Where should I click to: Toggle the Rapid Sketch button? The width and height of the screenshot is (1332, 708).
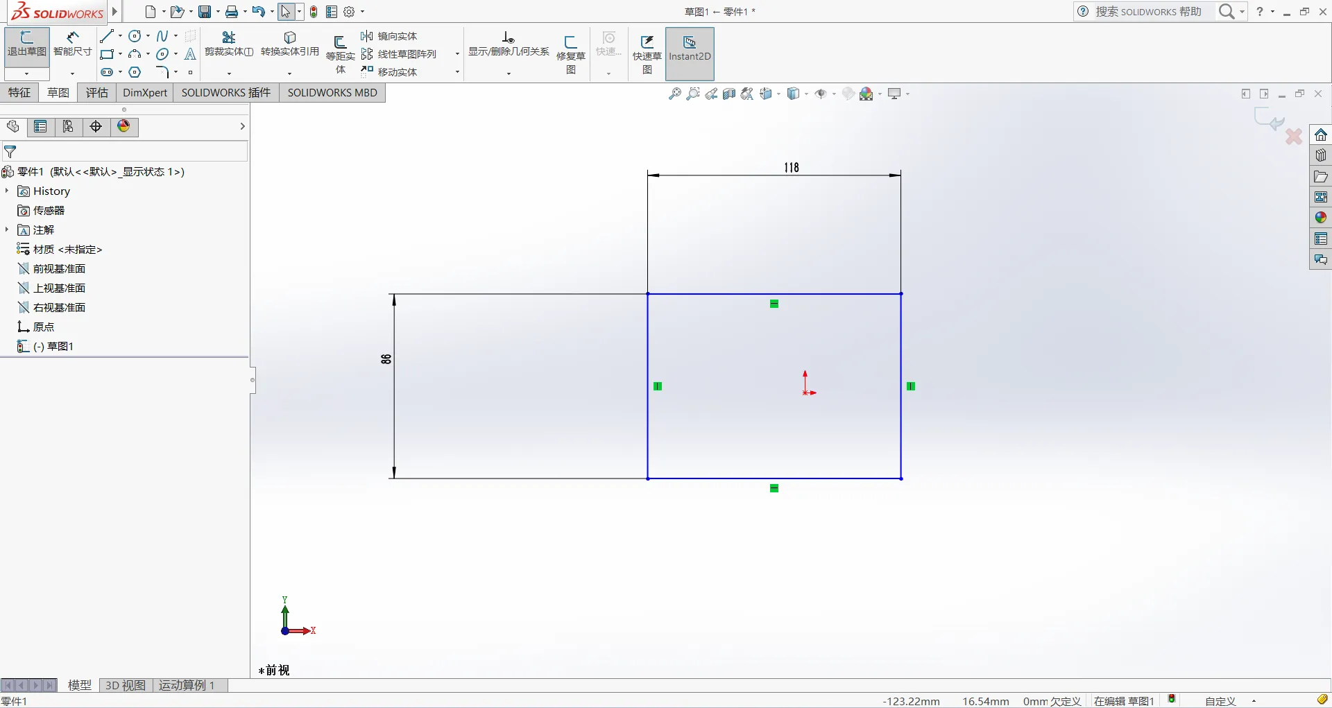click(647, 53)
